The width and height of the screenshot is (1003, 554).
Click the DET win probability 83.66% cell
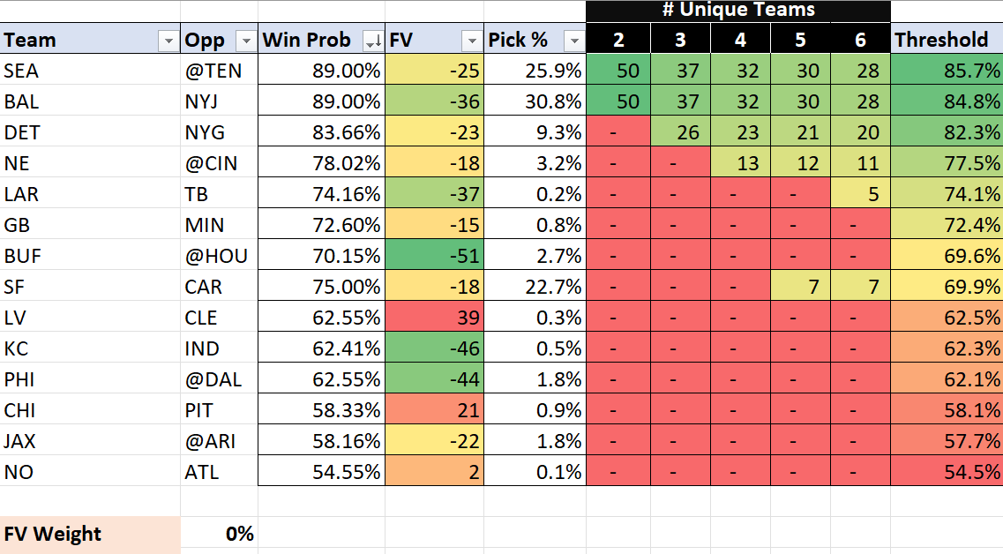[x=321, y=132]
